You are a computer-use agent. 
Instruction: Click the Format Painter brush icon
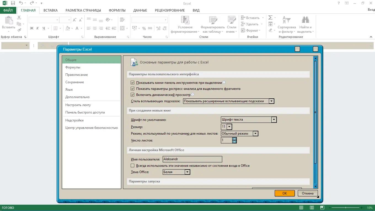(19, 30)
